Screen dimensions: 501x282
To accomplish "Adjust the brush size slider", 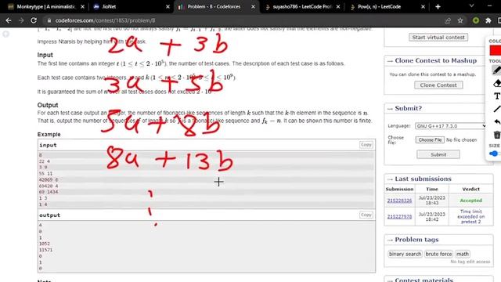I will [x=495, y=154].
